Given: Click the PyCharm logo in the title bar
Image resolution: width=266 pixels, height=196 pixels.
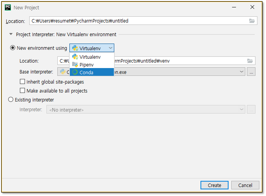Looking at the screenshot, I should coord(8,7).
